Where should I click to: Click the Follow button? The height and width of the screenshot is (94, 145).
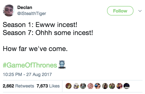pyautogui.click(x=120, y=11)
